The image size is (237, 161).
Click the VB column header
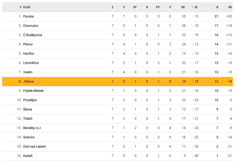[x=183, y=7]
